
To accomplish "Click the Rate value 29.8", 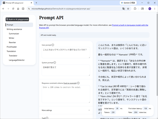I will (136, 112).
